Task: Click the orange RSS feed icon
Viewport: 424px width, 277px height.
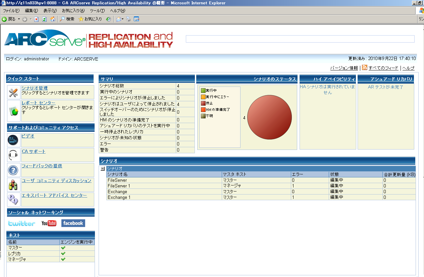Action: (365, 67)
